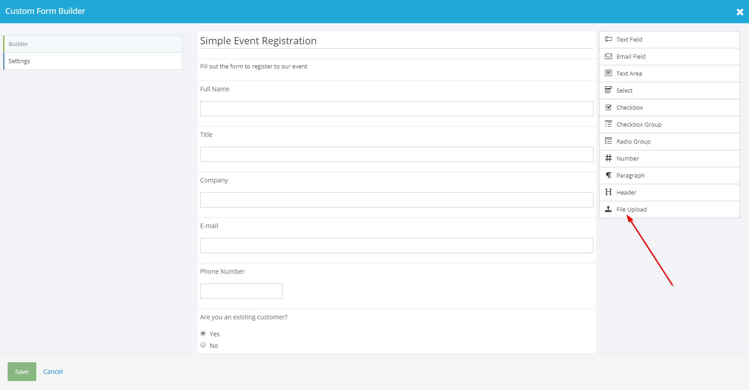Screen dimensions: 749x390
Task: Click the E-mail input field
Action: pos(397,246)
